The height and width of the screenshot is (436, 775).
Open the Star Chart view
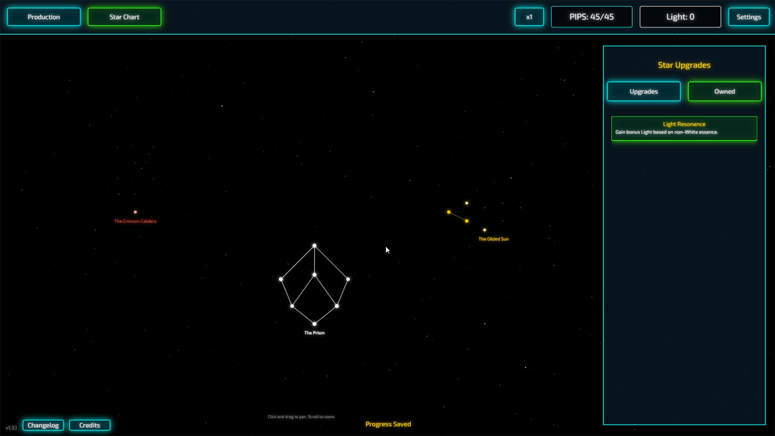point(124,17)
